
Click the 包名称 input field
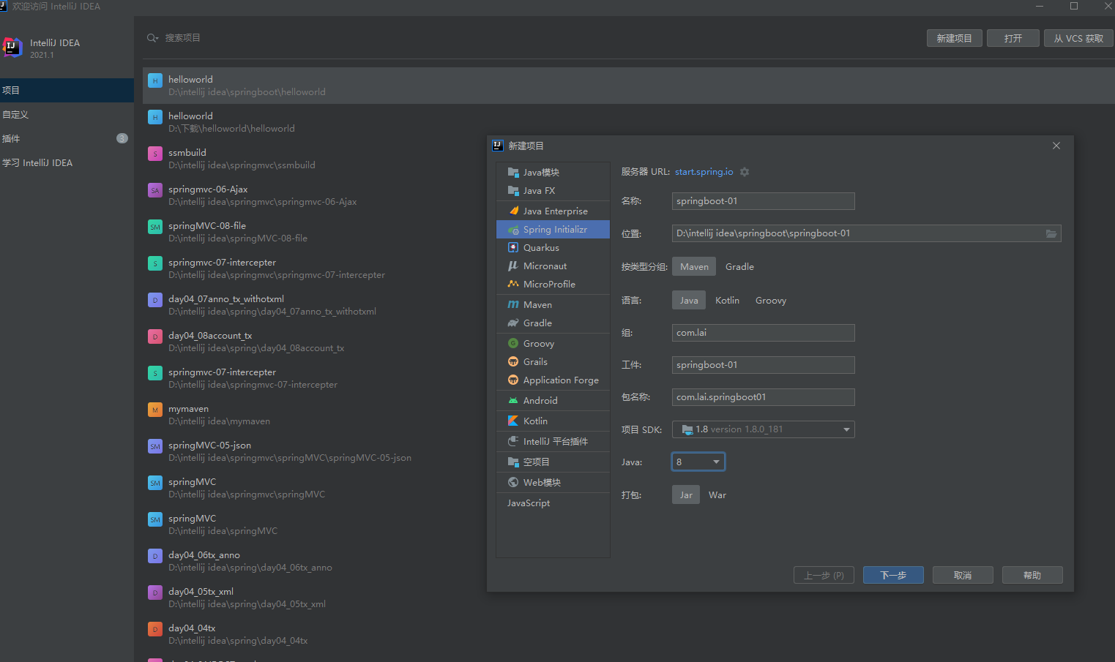pos(764,397)
